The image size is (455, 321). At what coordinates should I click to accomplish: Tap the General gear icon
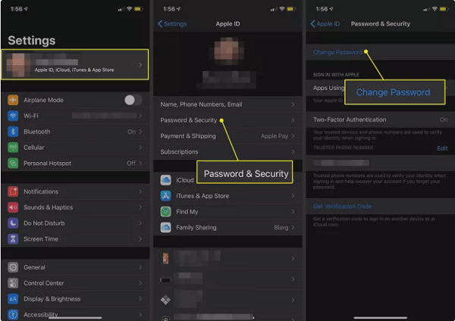13,267
